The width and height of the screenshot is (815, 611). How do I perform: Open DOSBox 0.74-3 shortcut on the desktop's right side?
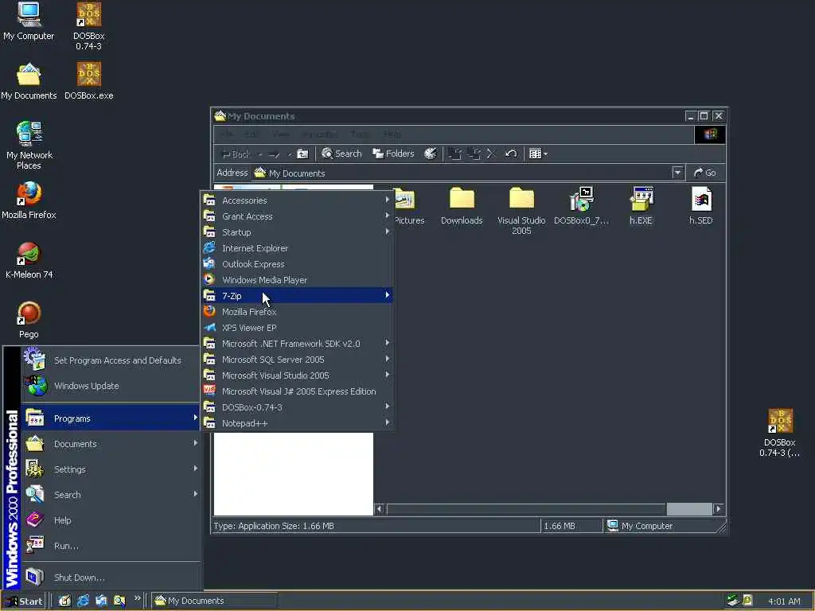pyautogui.click(x=780, y=433)
